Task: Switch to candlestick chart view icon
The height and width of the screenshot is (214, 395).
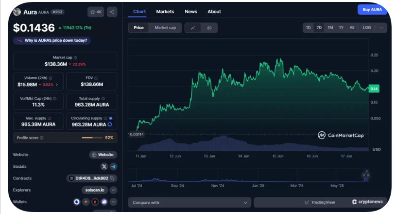Action: 209,28
